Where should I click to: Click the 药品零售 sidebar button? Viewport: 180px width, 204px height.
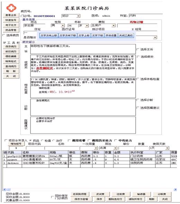click(x=11, y=30)
